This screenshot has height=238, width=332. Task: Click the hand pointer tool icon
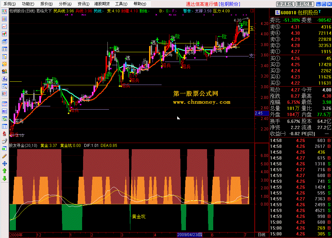pyautogui.click(x=5, y=141)
